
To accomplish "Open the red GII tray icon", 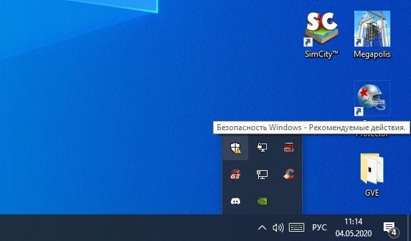I will pos(236,174).
